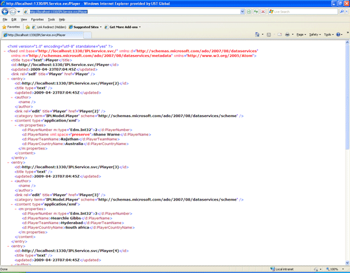Collapse the author node under Player(2)

(x=12, y=98)
